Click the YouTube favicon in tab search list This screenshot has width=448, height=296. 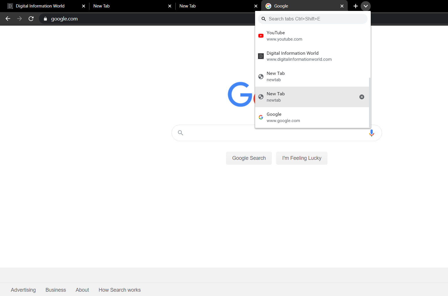pos(261,36)
